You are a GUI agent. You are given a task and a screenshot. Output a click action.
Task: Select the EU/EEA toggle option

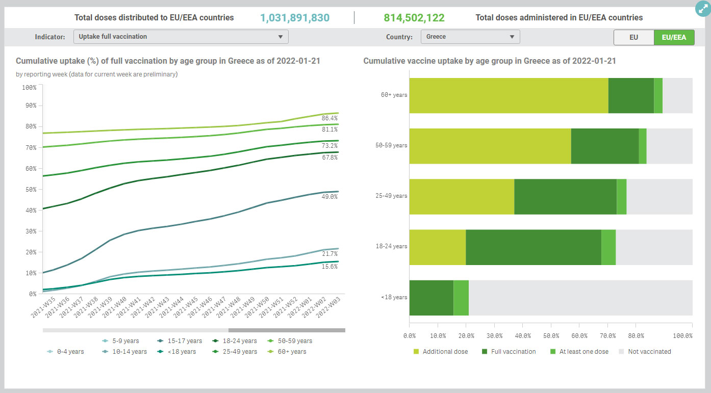click(674, 37)
